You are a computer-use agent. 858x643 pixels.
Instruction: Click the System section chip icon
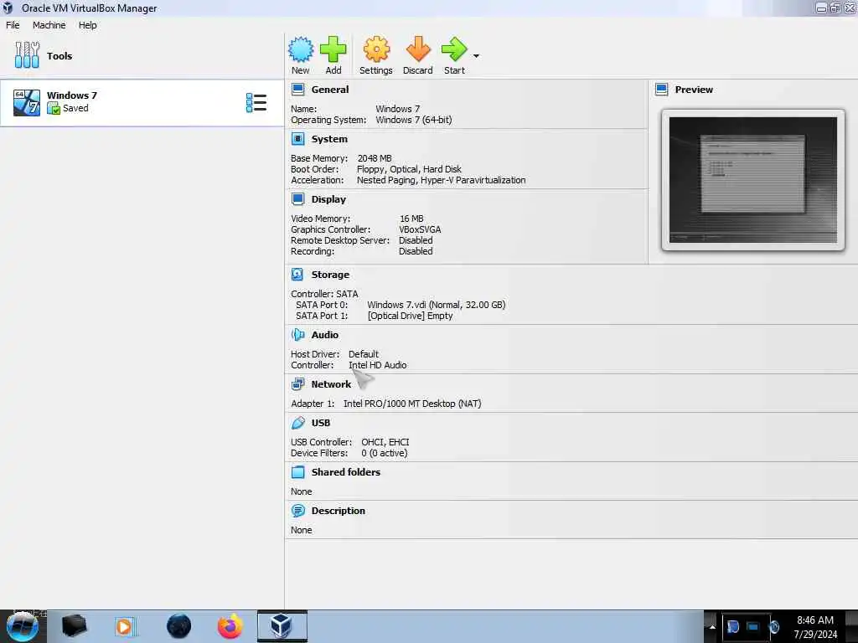pyautogui.click(x=297, y=139)
